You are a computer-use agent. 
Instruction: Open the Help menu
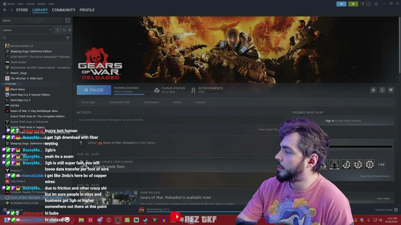pos(51,4)
